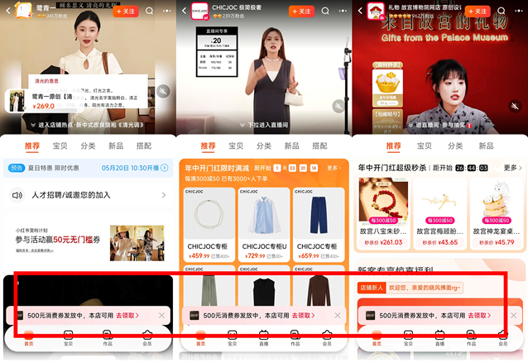Open 故宫宫梅顾盼 item ¥43.65
The width and height of the screenshot is (528, 362).
point(439,213)
